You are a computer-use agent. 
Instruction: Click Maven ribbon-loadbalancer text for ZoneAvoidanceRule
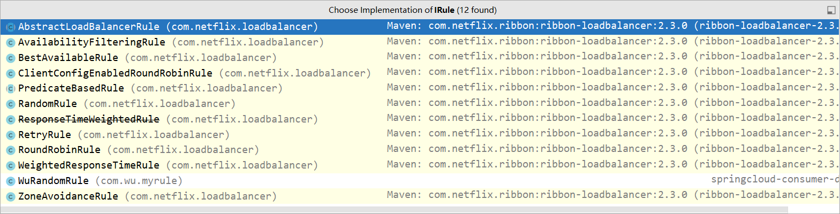click(x=613, y=195)
